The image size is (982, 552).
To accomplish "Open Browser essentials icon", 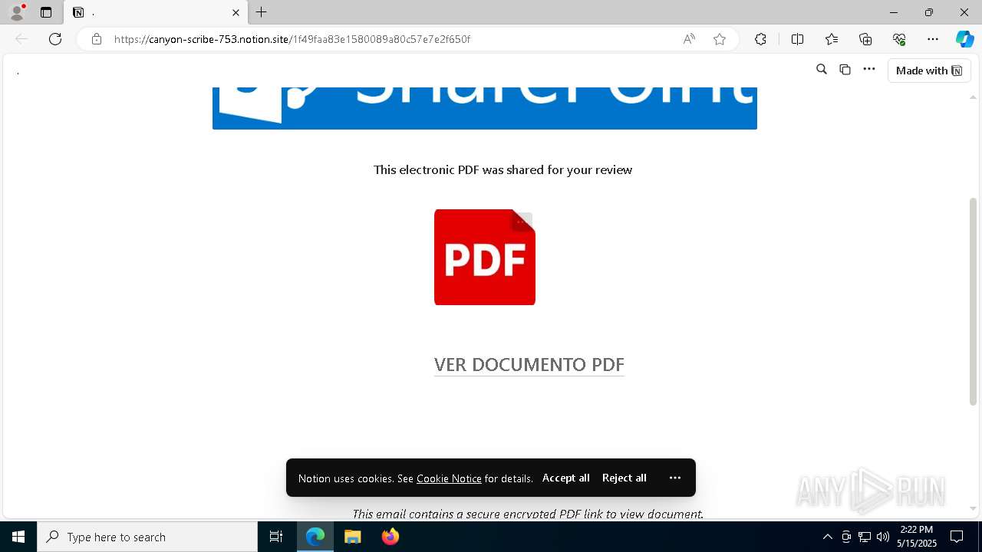I will (899, 39).
